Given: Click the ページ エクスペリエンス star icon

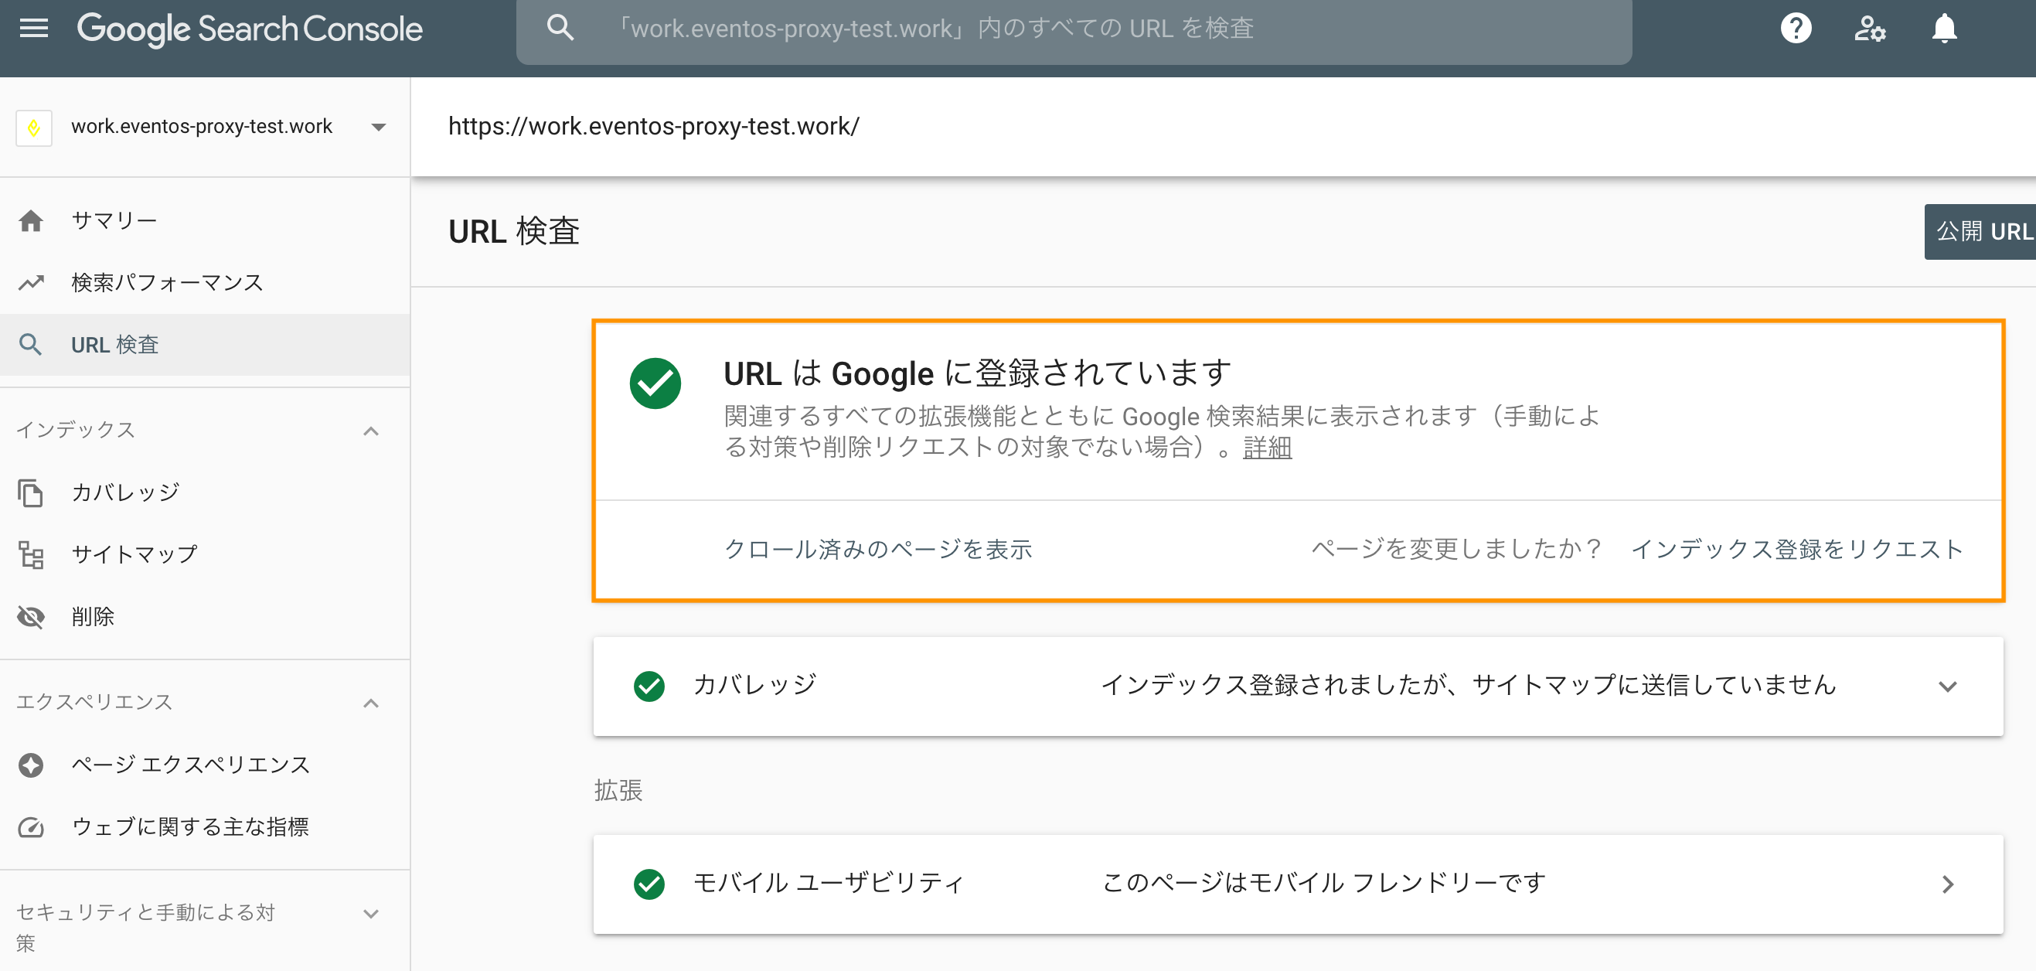Looking at the screenshot, I should [31, 765].
